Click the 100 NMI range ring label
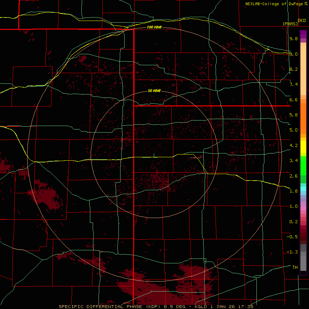Viewport: 309px width, 309px height. click(x=154, y=27)
